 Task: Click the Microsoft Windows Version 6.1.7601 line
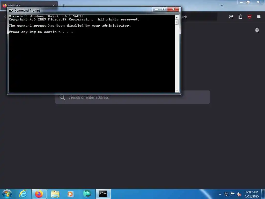click(46, 16)
